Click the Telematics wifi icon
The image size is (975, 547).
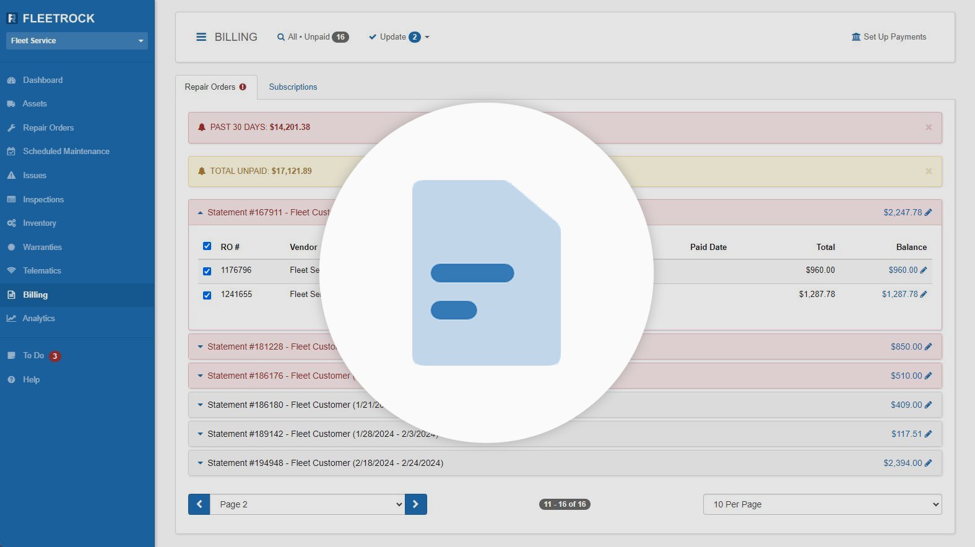[11, 271]
